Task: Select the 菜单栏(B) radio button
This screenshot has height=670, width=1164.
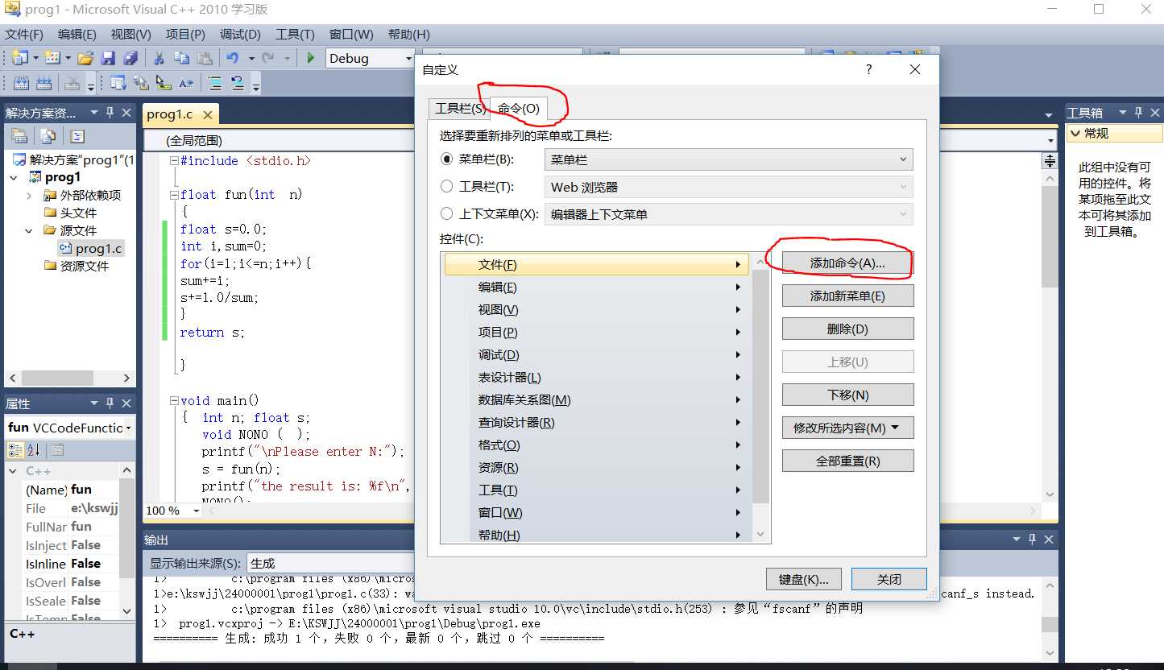Action: [x=447, y=159]
